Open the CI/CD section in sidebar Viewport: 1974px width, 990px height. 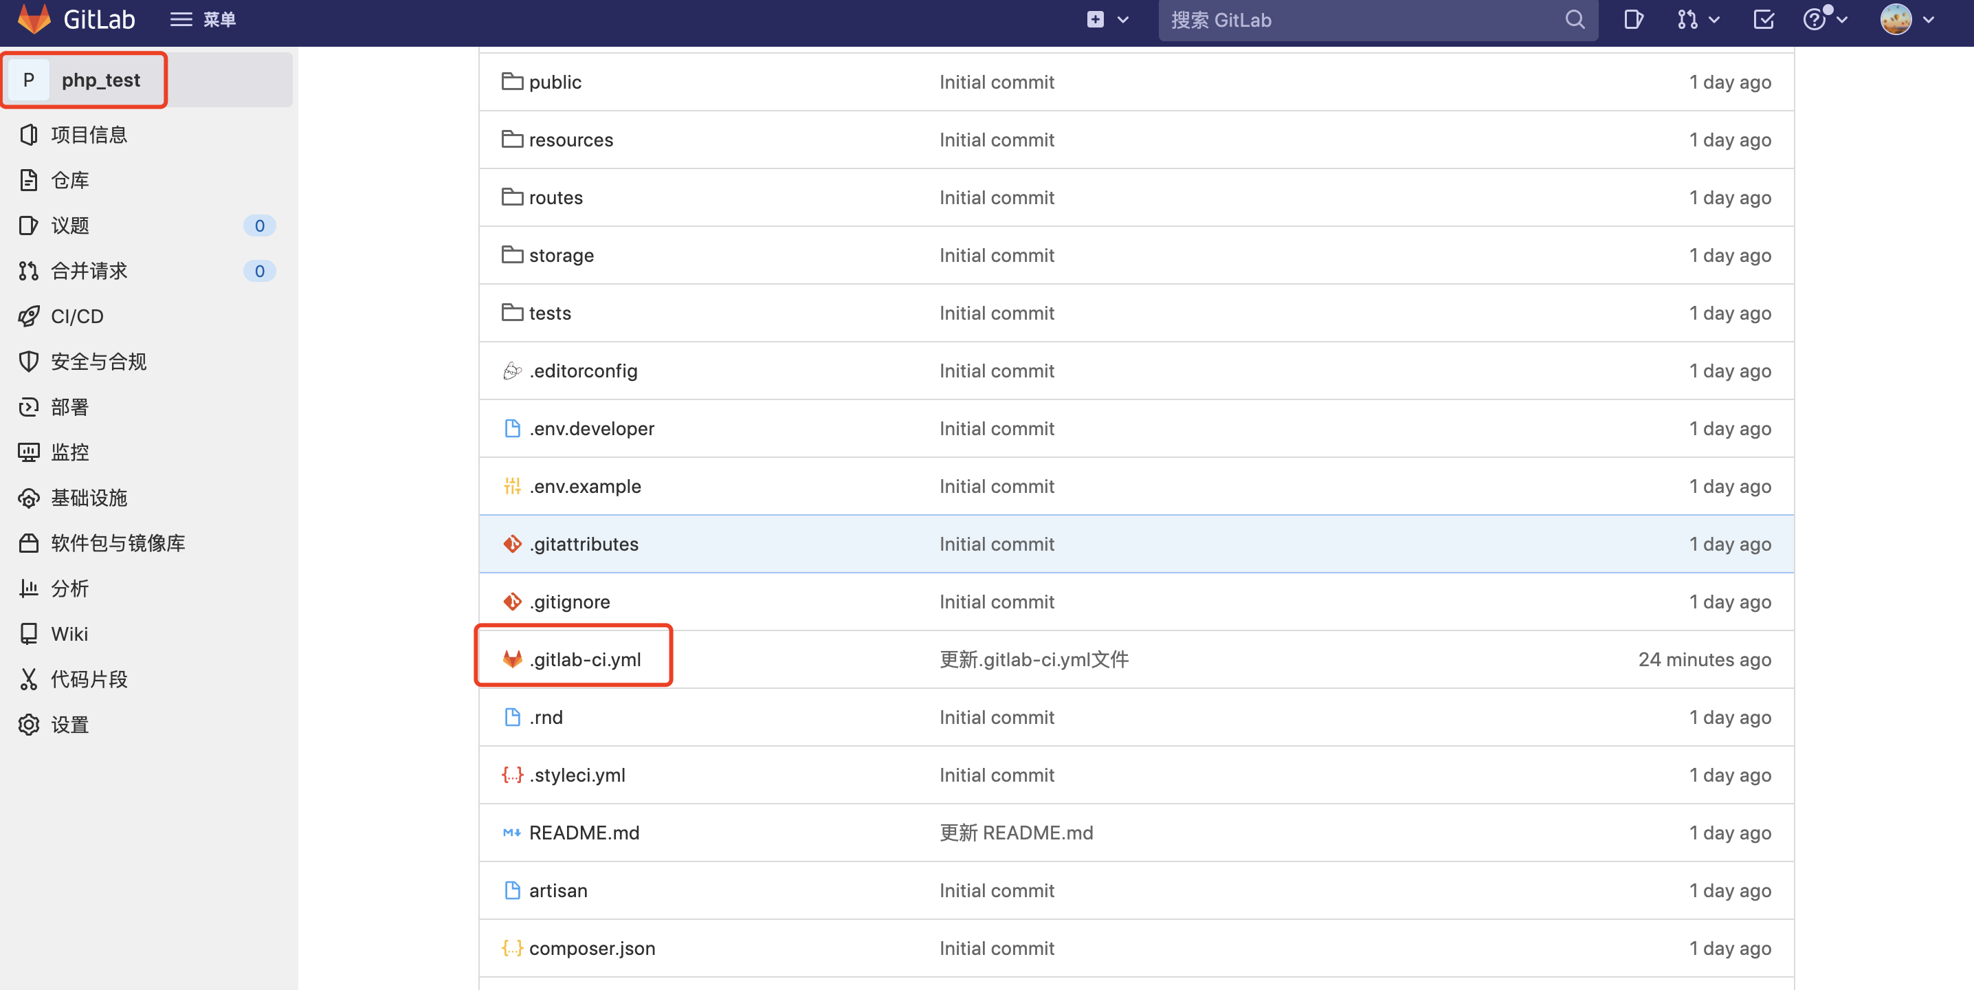pos(76,316)
